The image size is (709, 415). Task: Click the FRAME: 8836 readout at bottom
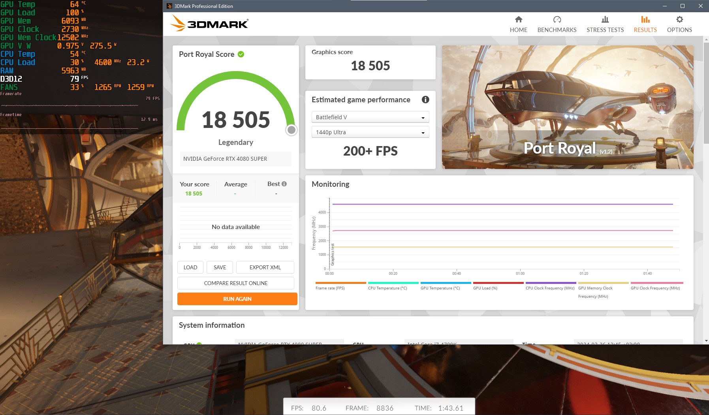coord(369,408)
